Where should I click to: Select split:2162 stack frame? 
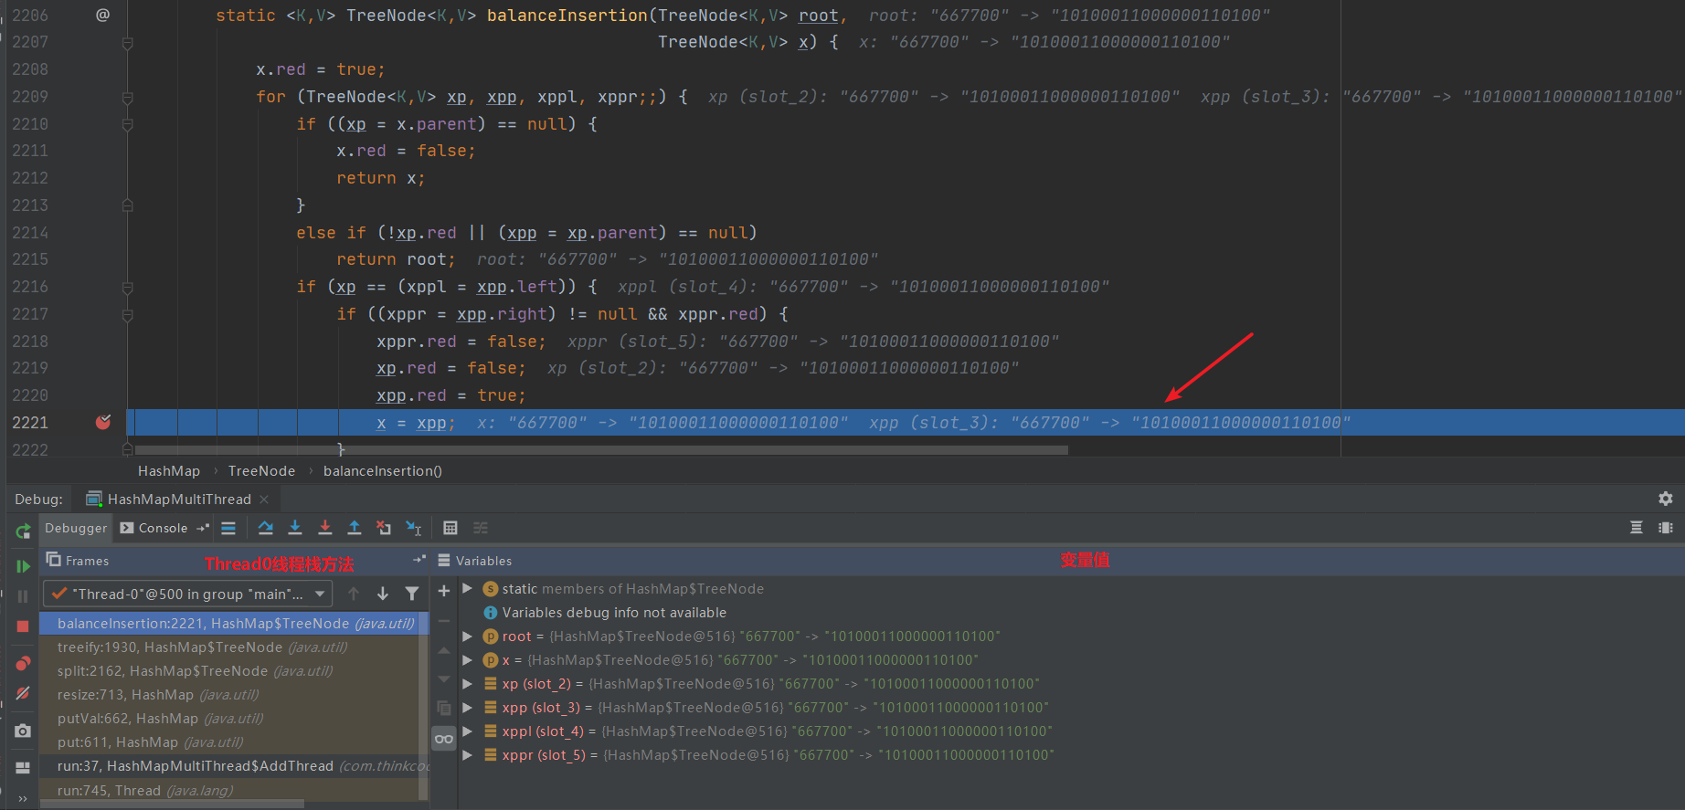(229, 670)
